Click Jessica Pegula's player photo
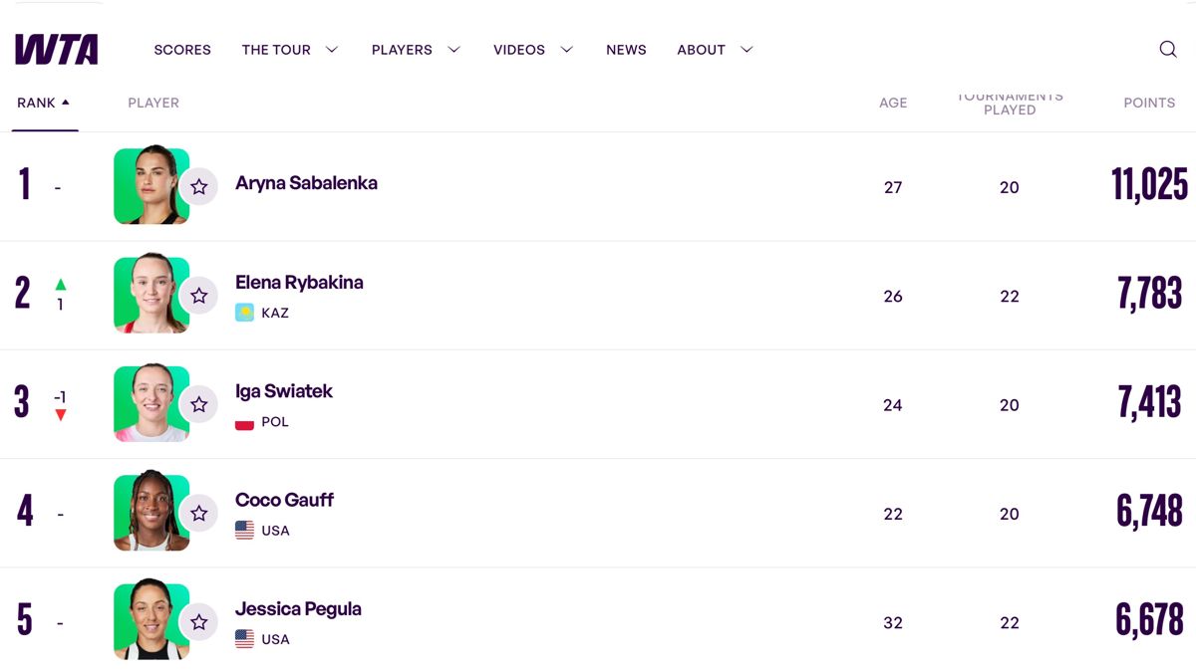 click(x=151, y=620)
